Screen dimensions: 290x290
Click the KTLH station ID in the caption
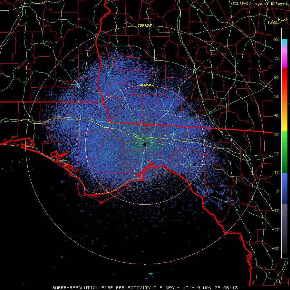click(x=188, y=288)
